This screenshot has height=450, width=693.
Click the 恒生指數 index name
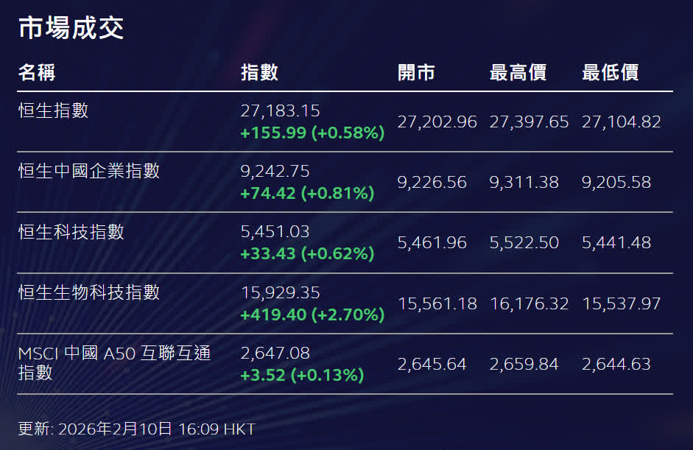click(53, 110)
